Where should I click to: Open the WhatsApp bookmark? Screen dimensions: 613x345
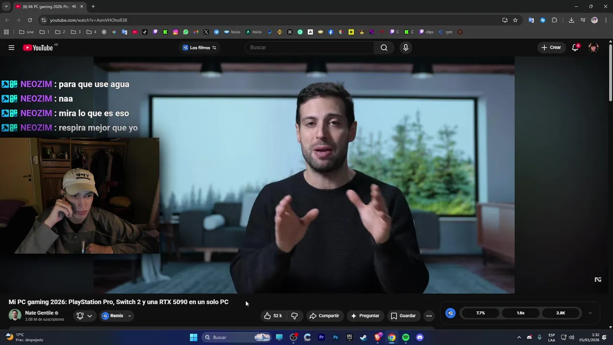[186, 32]
